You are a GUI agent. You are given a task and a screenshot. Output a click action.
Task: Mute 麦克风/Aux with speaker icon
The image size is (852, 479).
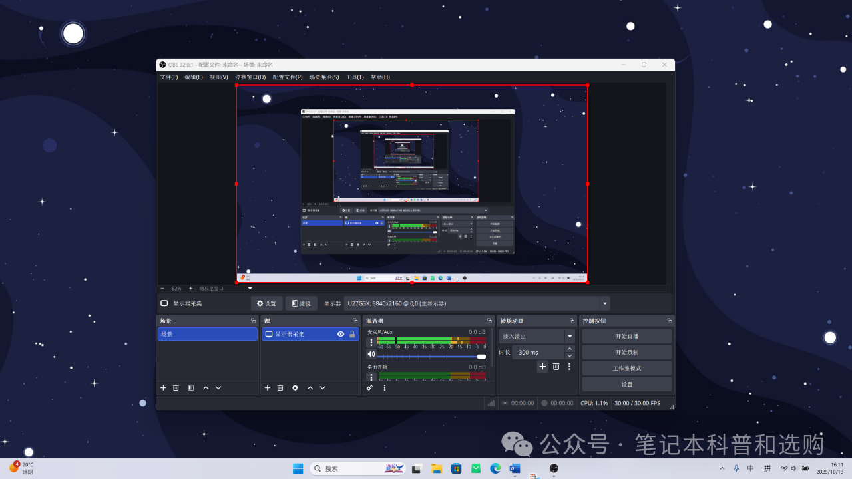coord(371,354)
